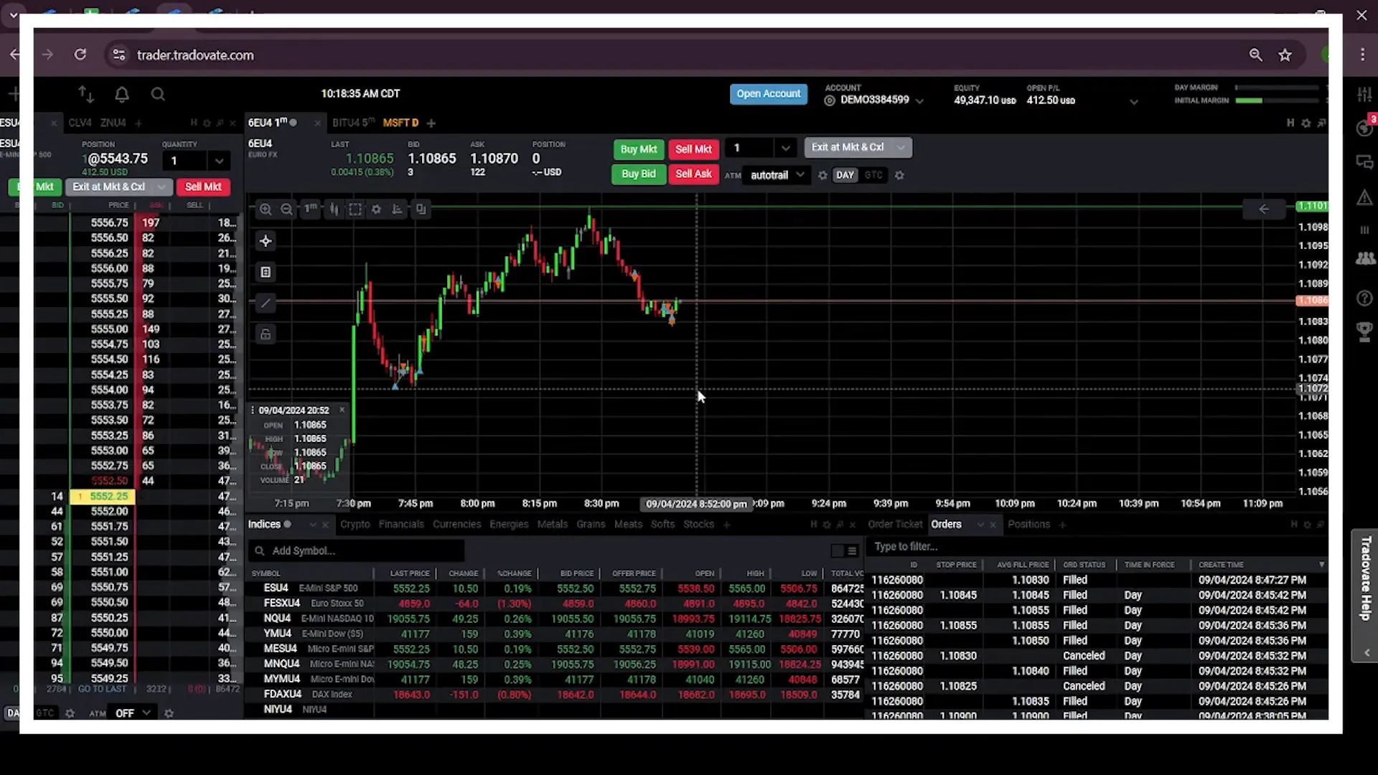Click the Open Account button
The width and height of the screenshot is (1378, 775).
pos(768,94)
